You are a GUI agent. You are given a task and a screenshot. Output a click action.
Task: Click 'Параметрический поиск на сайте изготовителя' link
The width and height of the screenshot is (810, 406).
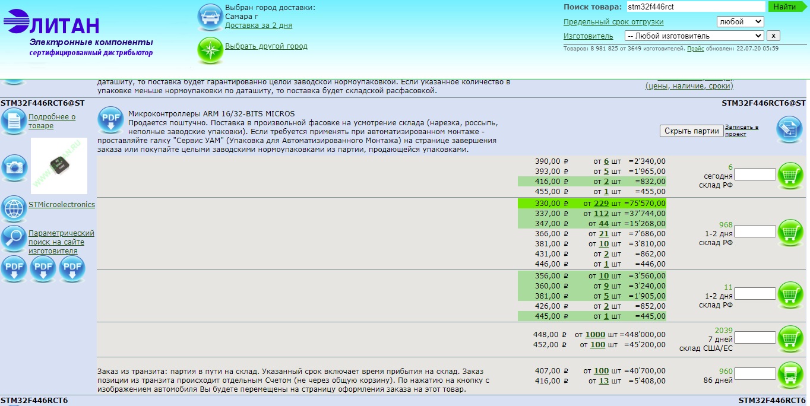[61, 242]
